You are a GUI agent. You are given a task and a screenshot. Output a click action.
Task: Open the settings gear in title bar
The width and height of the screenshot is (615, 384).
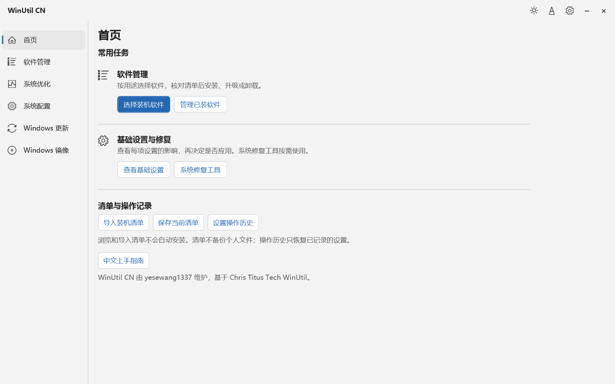570,11
